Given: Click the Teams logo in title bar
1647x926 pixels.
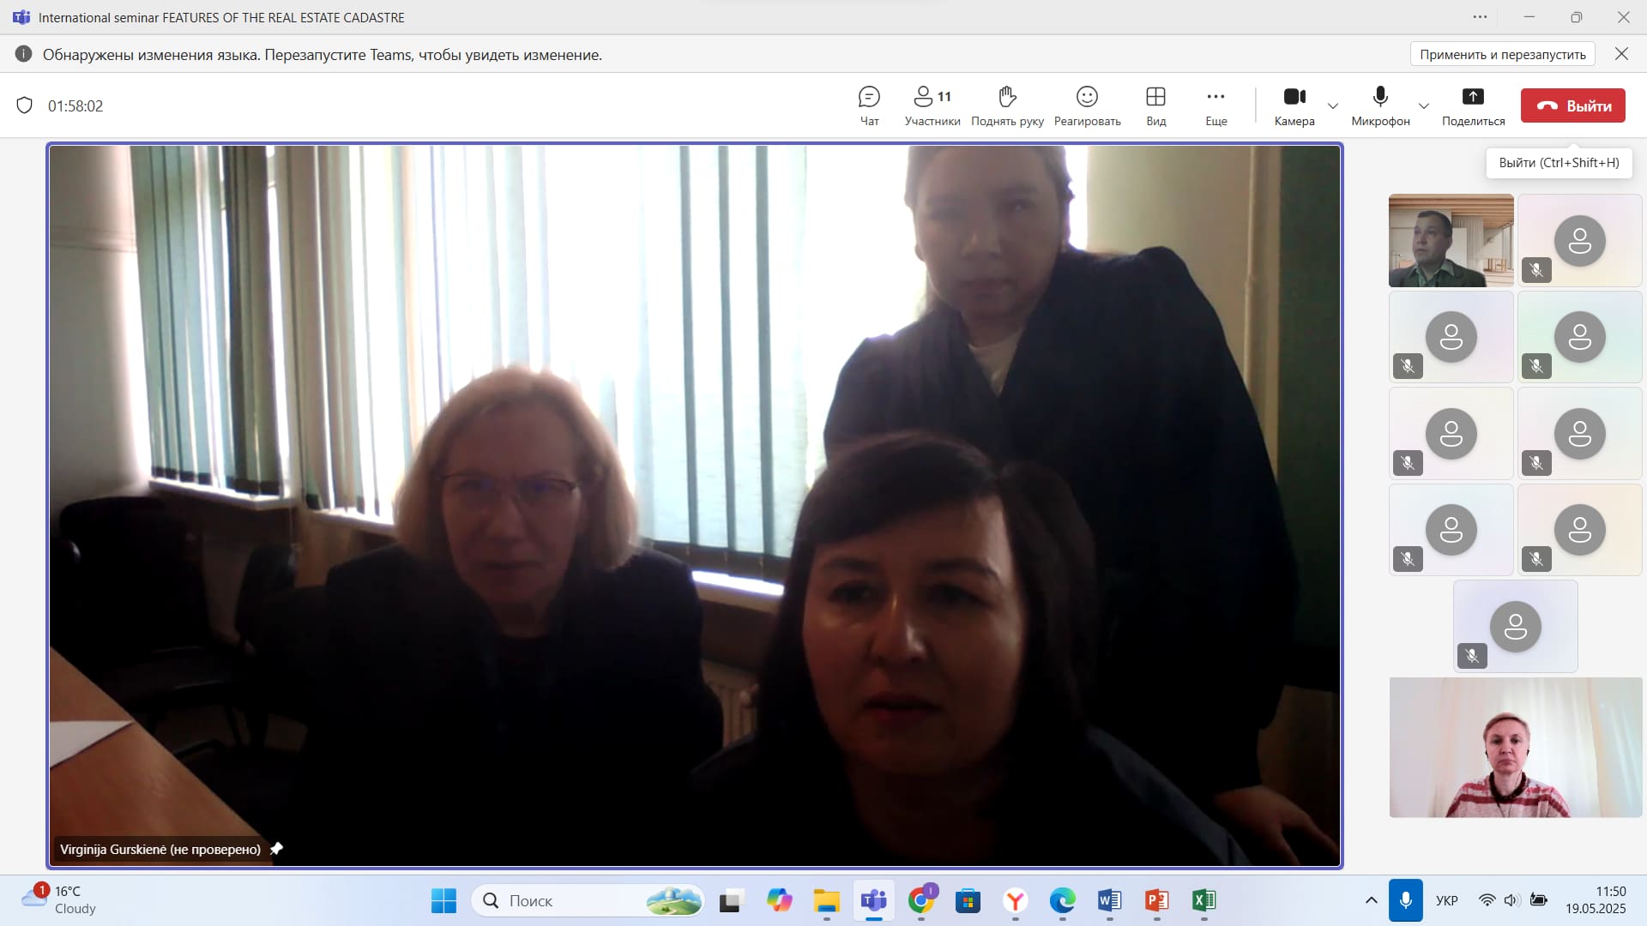Looking at the screenshot, I should tap(21, 17).
